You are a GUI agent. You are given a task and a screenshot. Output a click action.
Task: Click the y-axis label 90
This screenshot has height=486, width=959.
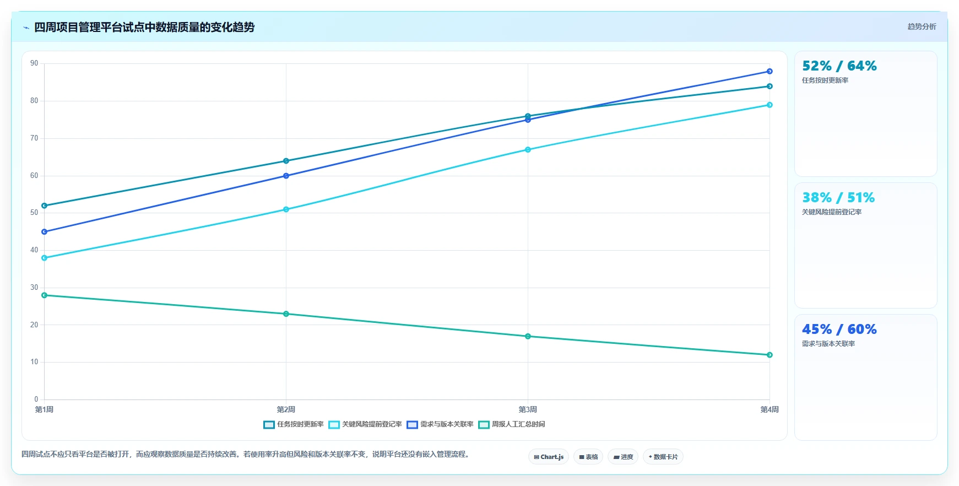[34, 63]
